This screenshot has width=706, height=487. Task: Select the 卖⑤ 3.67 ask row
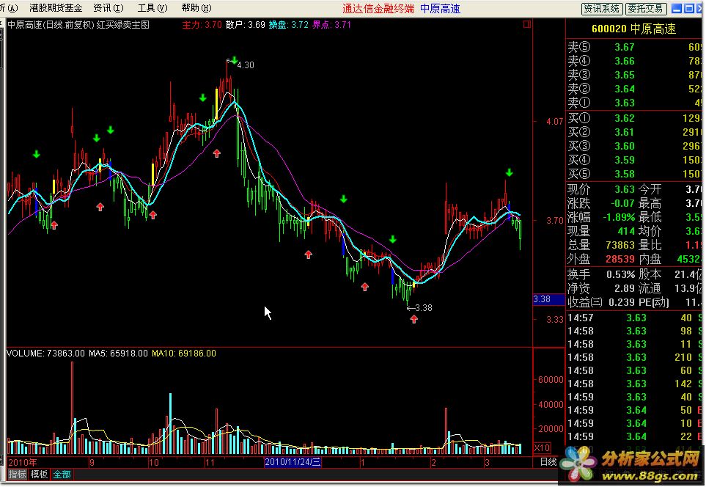point(634,47)
